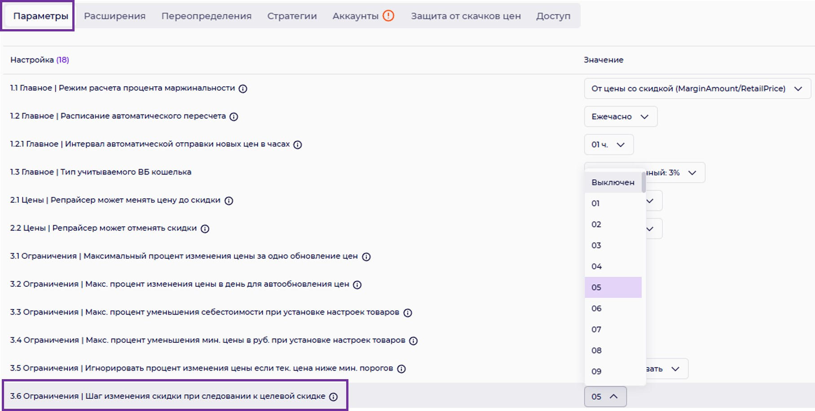This screenshot has width=815, height=411.
Task: Click info icon for setting 3.6 Ограничения
Action: pos(333,397)
